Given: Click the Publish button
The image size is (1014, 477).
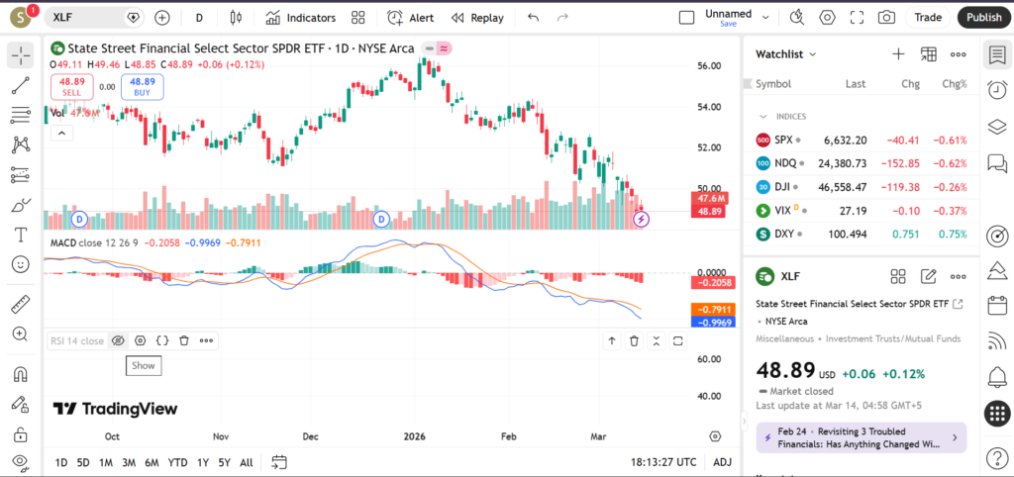Looking at the screenshot, I should (x=982, y=17).
